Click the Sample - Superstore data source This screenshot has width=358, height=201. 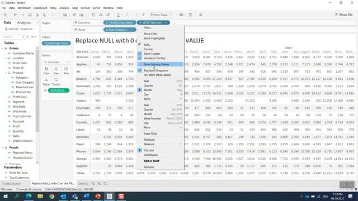click(x=20, y=29)
